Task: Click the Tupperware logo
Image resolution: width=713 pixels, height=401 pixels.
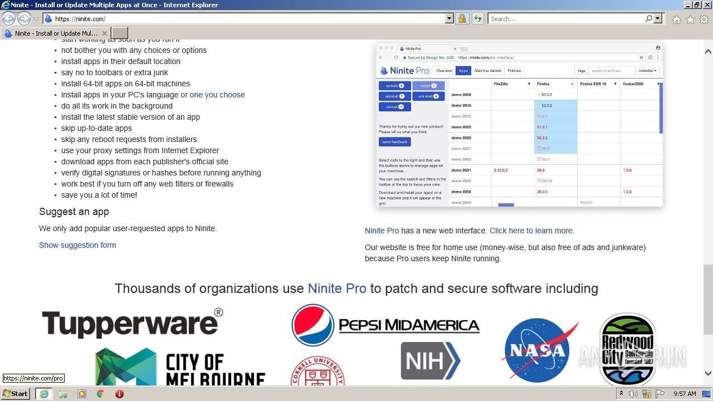Action: [133, 323]
